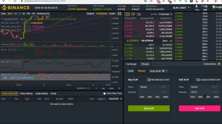Show combined buy and sell order book view

click(x=127, y=14)
